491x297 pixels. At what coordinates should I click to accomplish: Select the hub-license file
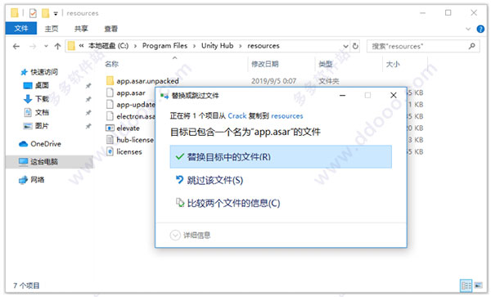click(x=135, y=140)
